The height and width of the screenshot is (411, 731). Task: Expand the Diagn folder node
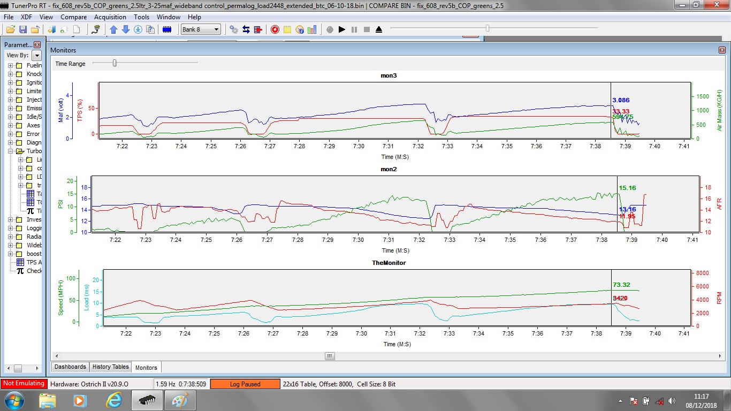pyautogui.click(x=10, y=142)
